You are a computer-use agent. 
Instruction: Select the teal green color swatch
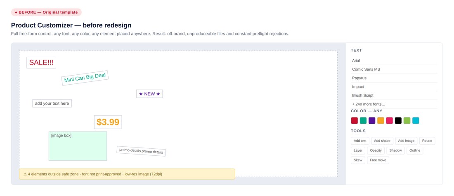click(363, 120)
